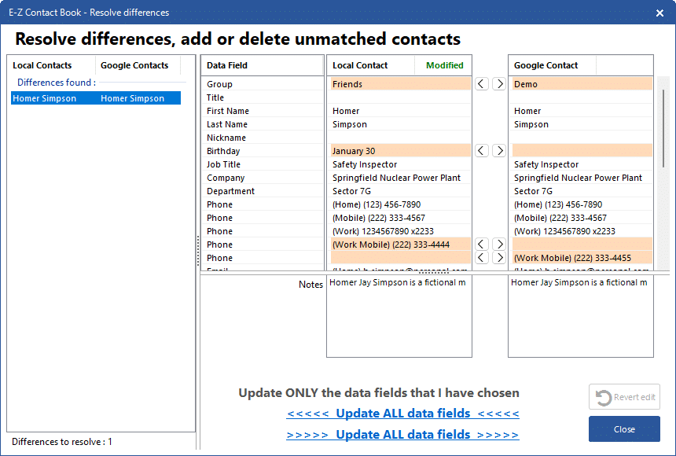Viewport: 676px width, 456px height.
Task: Close the Resolve differences dialog with Close button
Action: click(x=624, y=428)
